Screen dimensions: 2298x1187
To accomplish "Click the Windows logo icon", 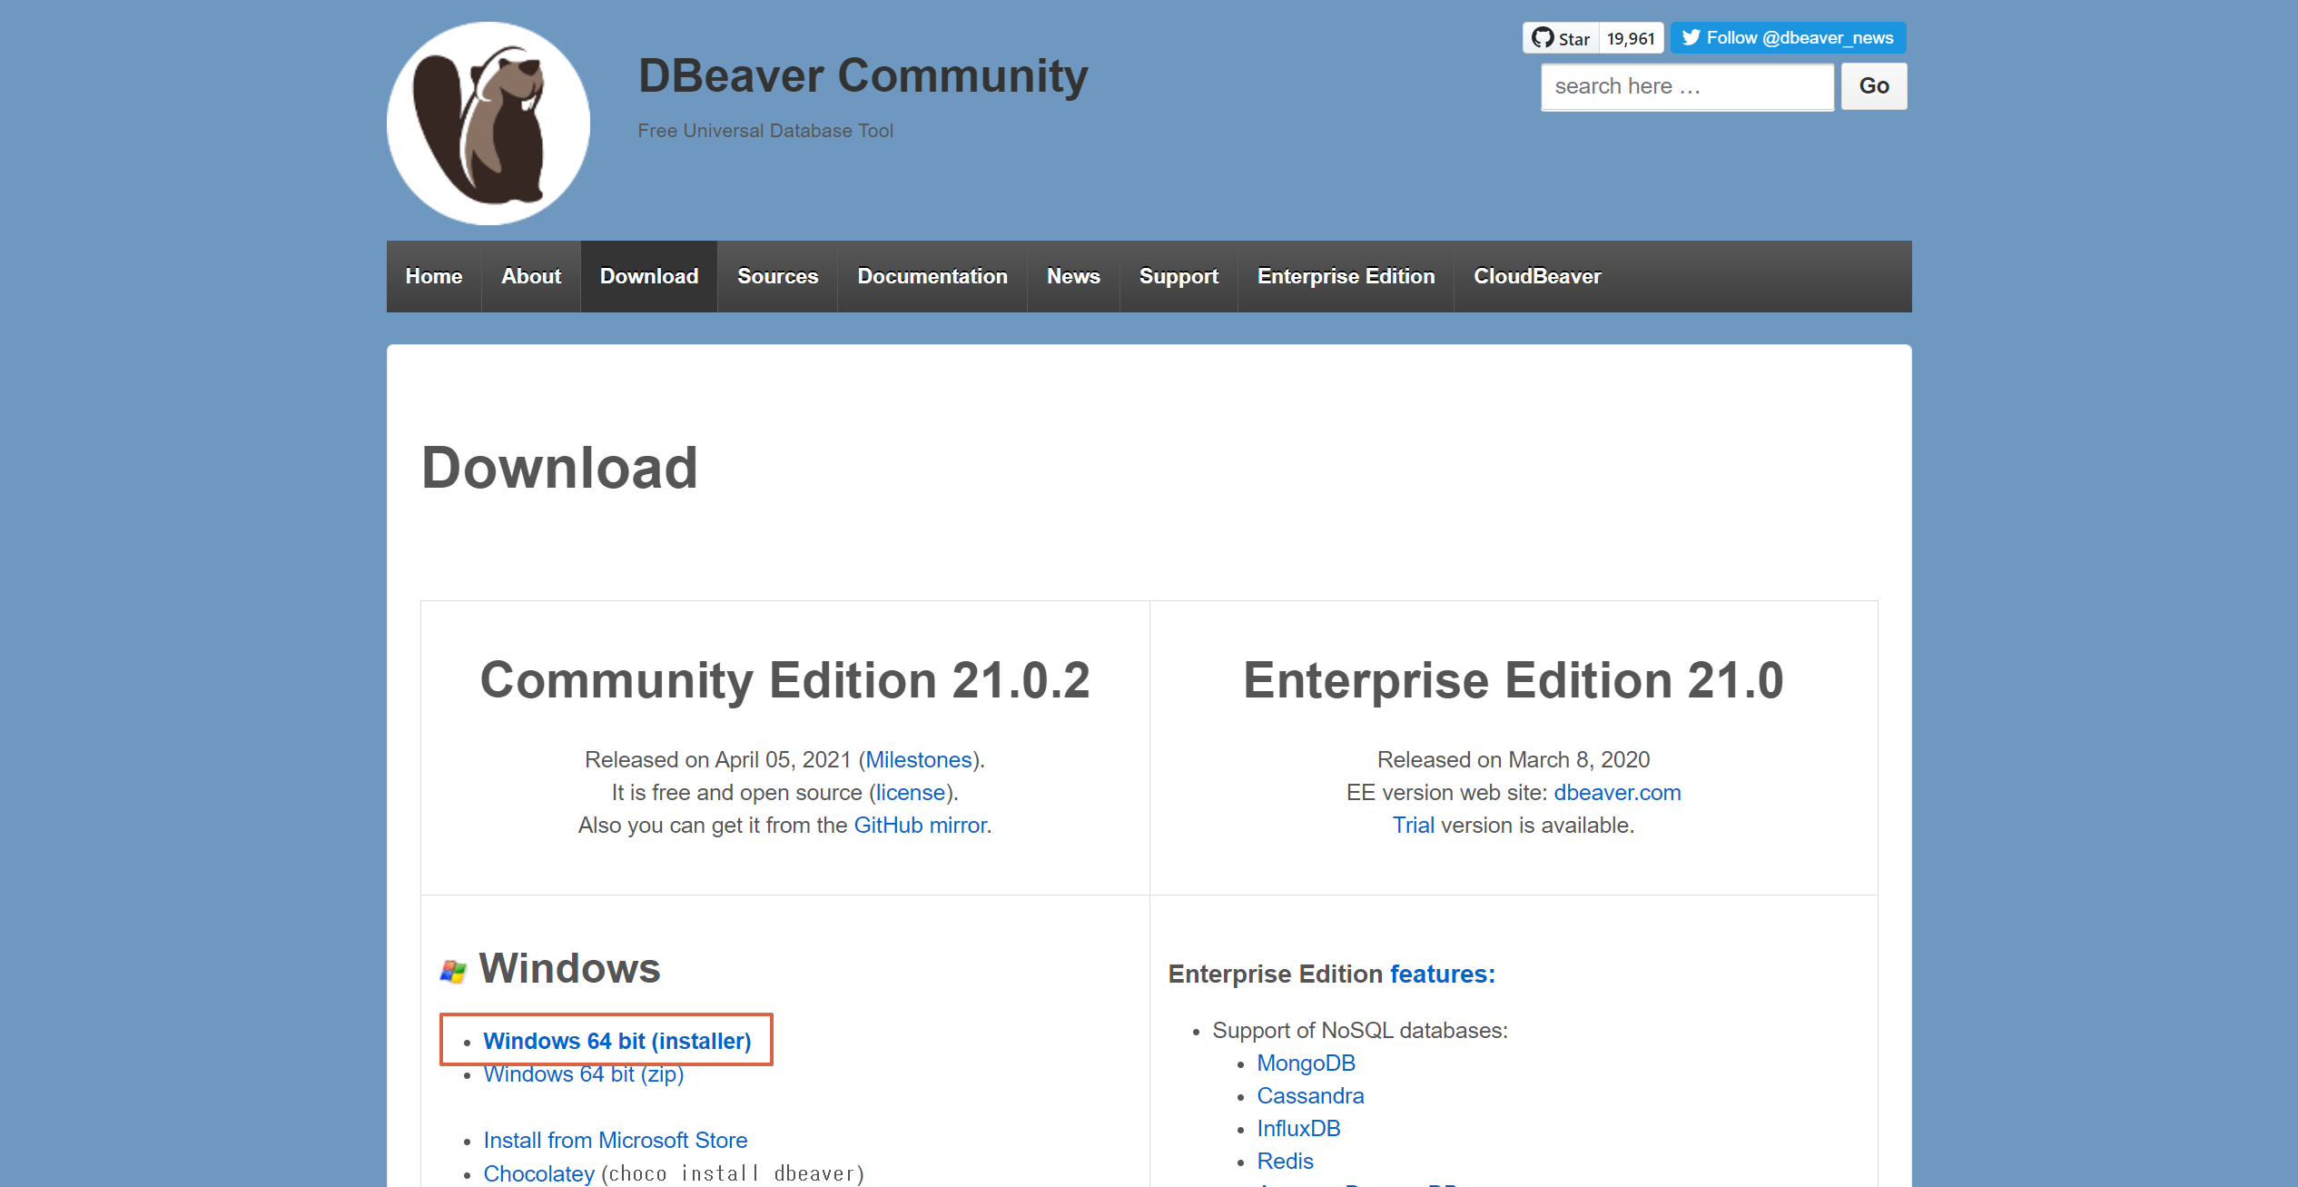I will click(452, 971).
